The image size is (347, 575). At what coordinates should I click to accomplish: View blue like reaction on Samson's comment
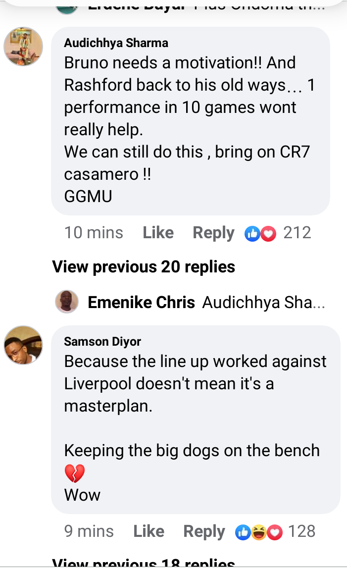click(x=243, y=532)
